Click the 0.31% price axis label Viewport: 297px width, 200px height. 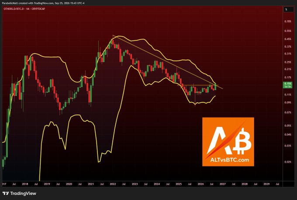[x=288, y=54]
